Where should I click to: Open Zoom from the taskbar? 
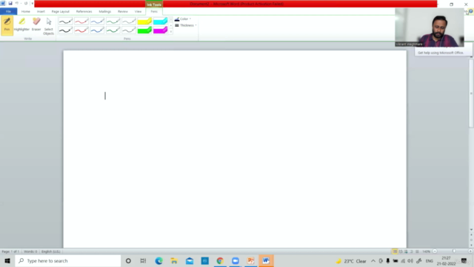pyautogui.click(x=236, y=260)
